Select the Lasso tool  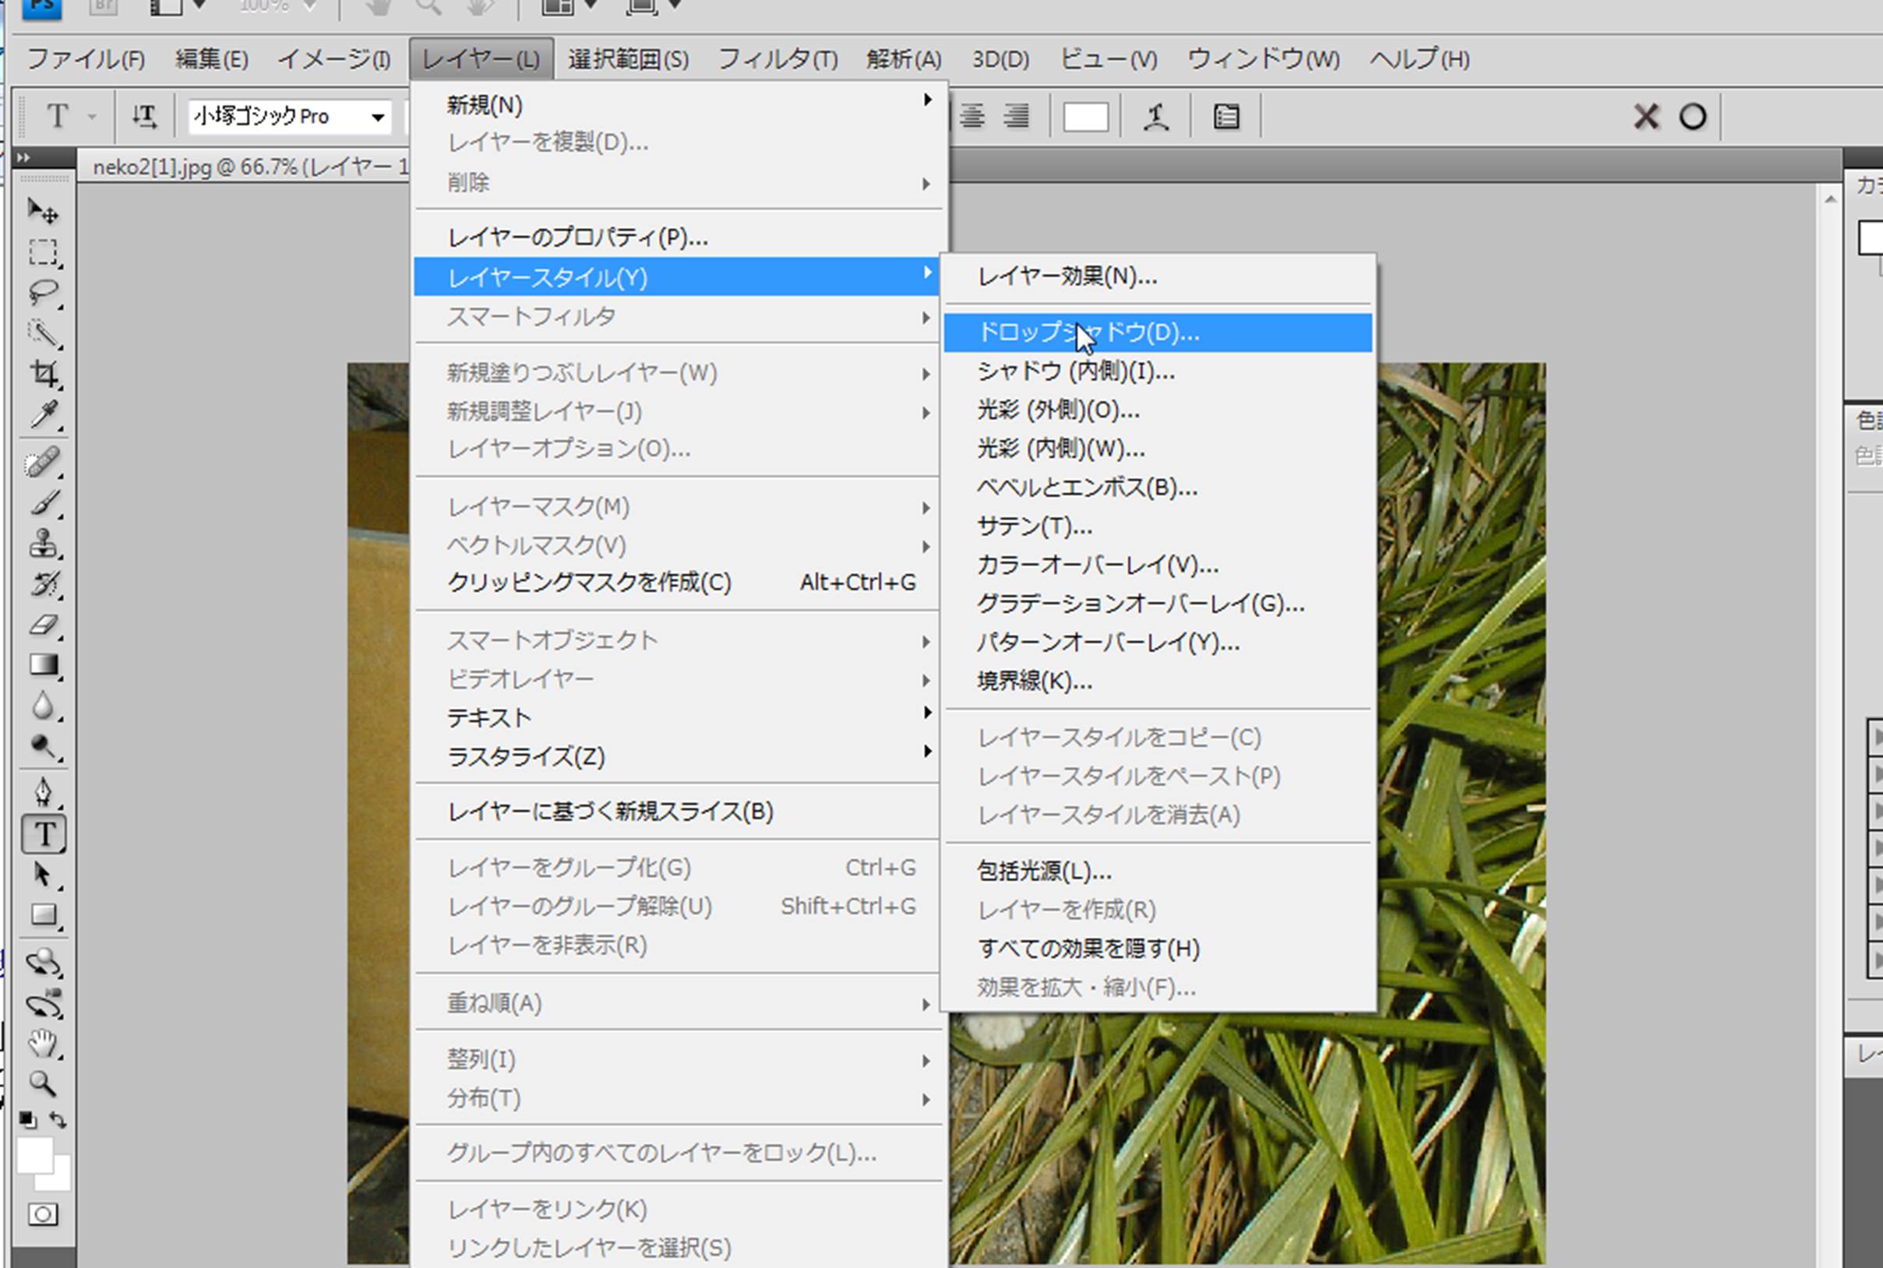(x=42, y=292)
